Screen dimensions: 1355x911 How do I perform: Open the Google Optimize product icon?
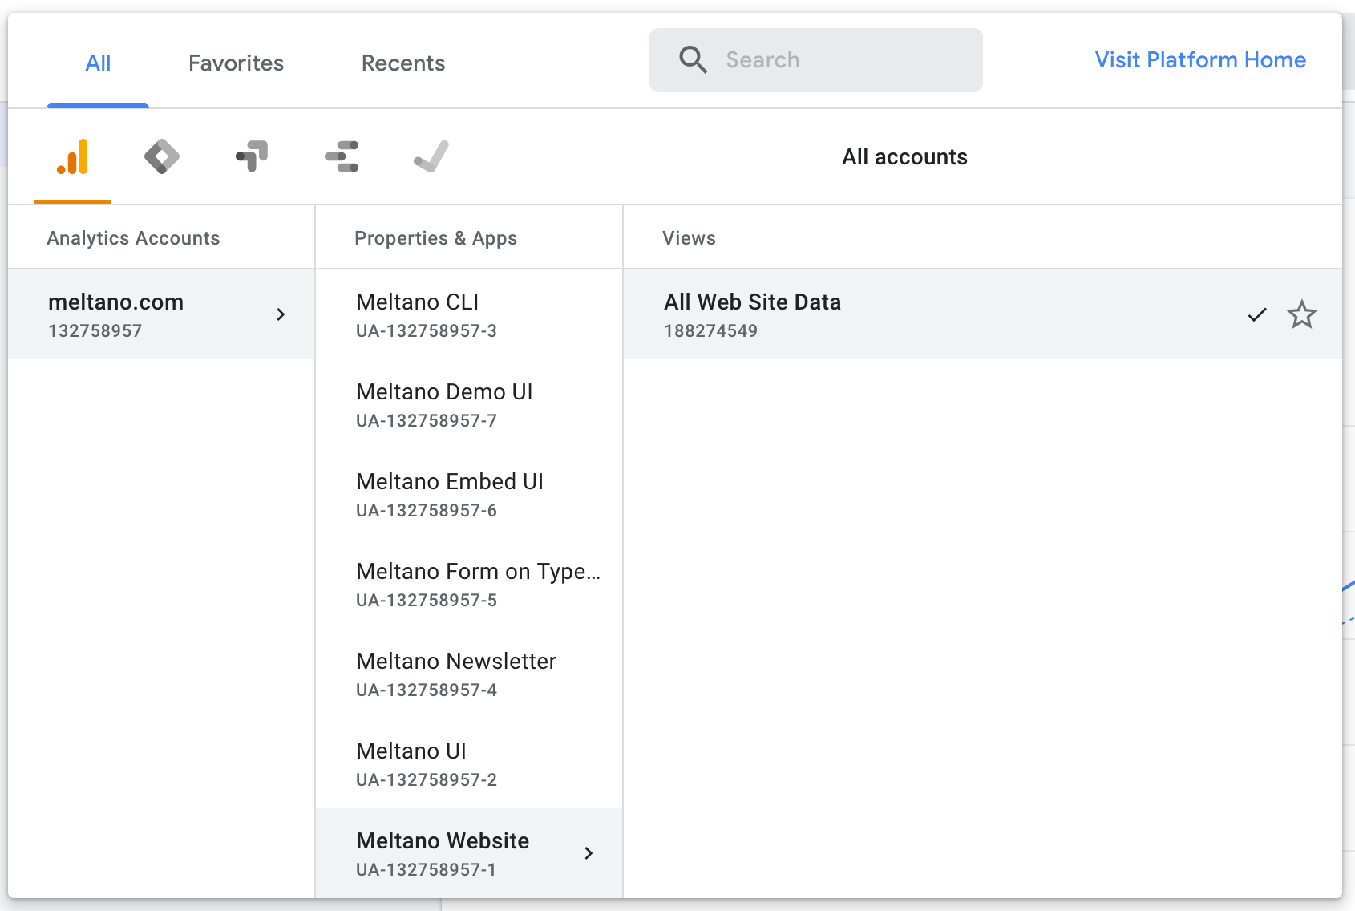(251, 156)
